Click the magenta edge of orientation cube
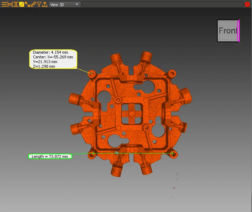 [x=239, y=31]
